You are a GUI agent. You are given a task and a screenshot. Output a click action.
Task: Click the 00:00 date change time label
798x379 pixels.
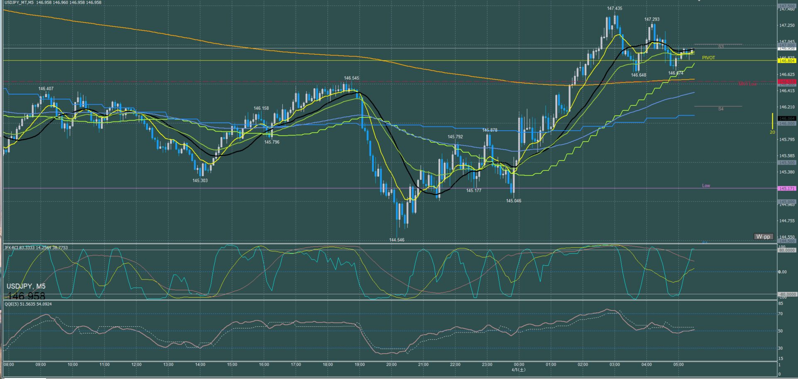(519, 364)
